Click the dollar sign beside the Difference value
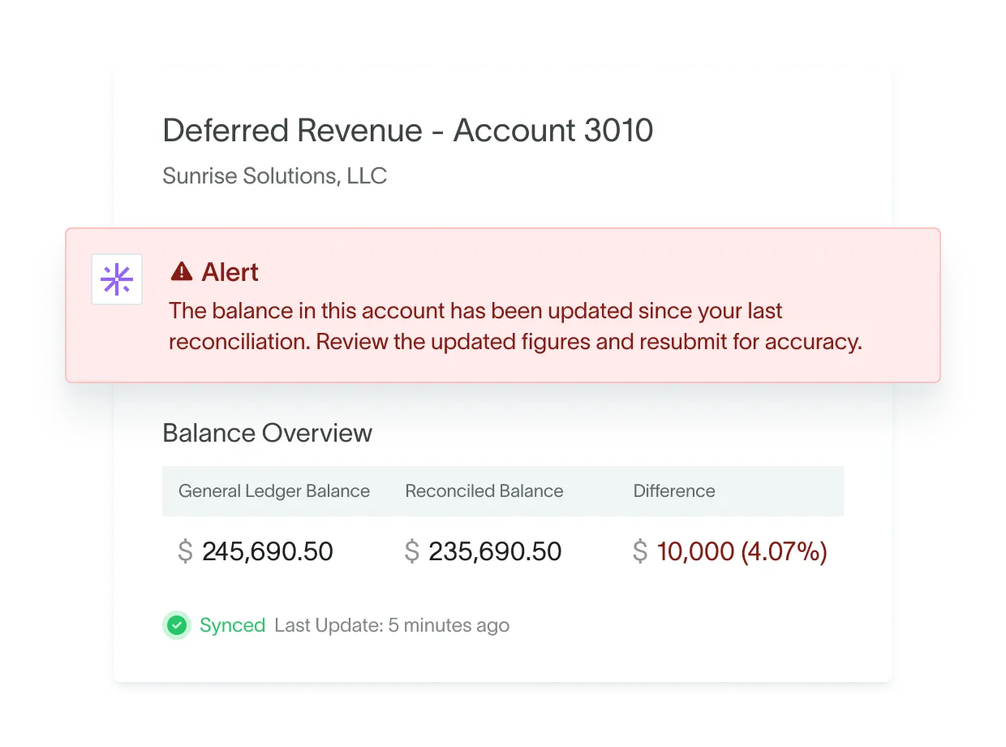Viewport: 1006px width, 747px height. (640, 551)
